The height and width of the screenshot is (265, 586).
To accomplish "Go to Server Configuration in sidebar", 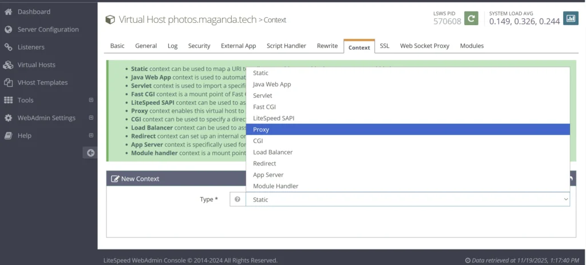I will click(48, 29).
